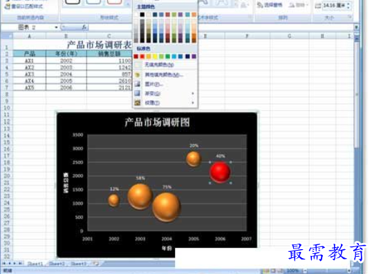
Task: Click the Insert Worksheet tab icon
Action: point(96,263)
